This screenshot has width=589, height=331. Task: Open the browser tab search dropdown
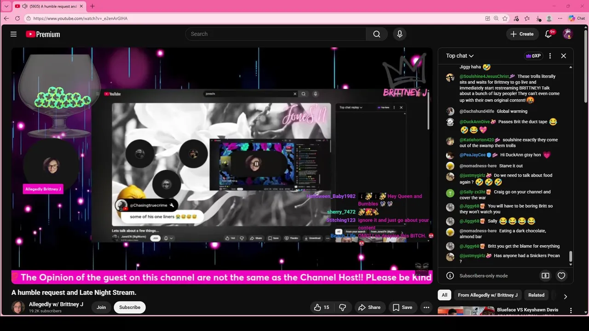pyautogui.click(x=6, y=6)
